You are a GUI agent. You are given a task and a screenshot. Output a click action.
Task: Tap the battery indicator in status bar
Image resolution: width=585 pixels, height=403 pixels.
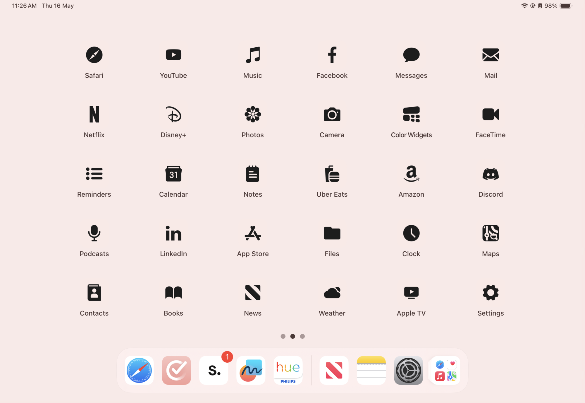point(566,6)
